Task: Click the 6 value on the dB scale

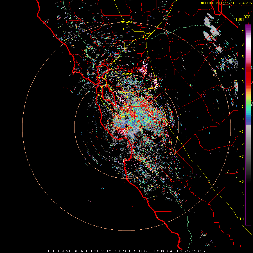Action: coord(243,44)
